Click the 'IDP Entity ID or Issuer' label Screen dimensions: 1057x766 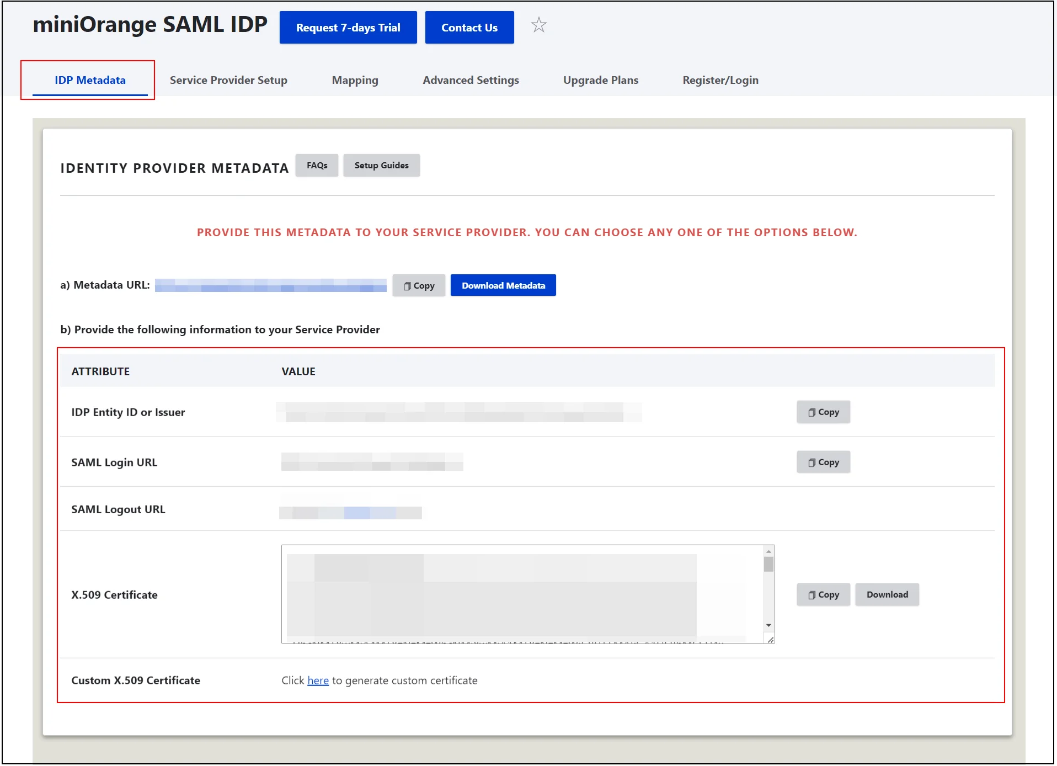click(x=128, y=412)
